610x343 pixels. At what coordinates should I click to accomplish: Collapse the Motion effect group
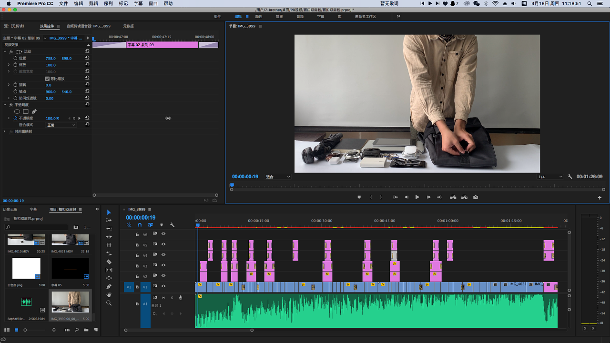click(x=5, y=51)
